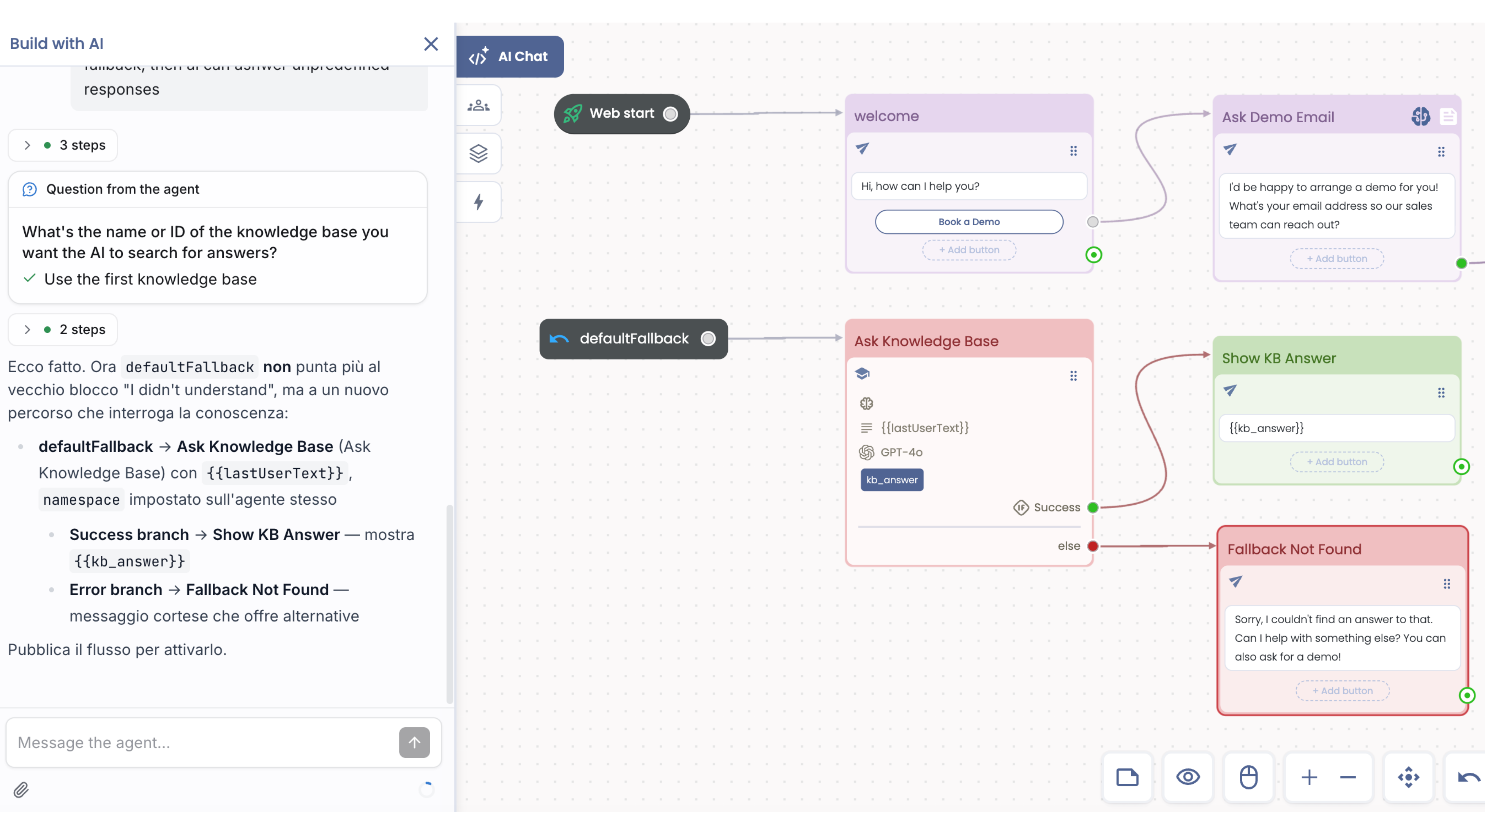
Task: Click the Hi, how can I help you? message
Action: point(969,186)
